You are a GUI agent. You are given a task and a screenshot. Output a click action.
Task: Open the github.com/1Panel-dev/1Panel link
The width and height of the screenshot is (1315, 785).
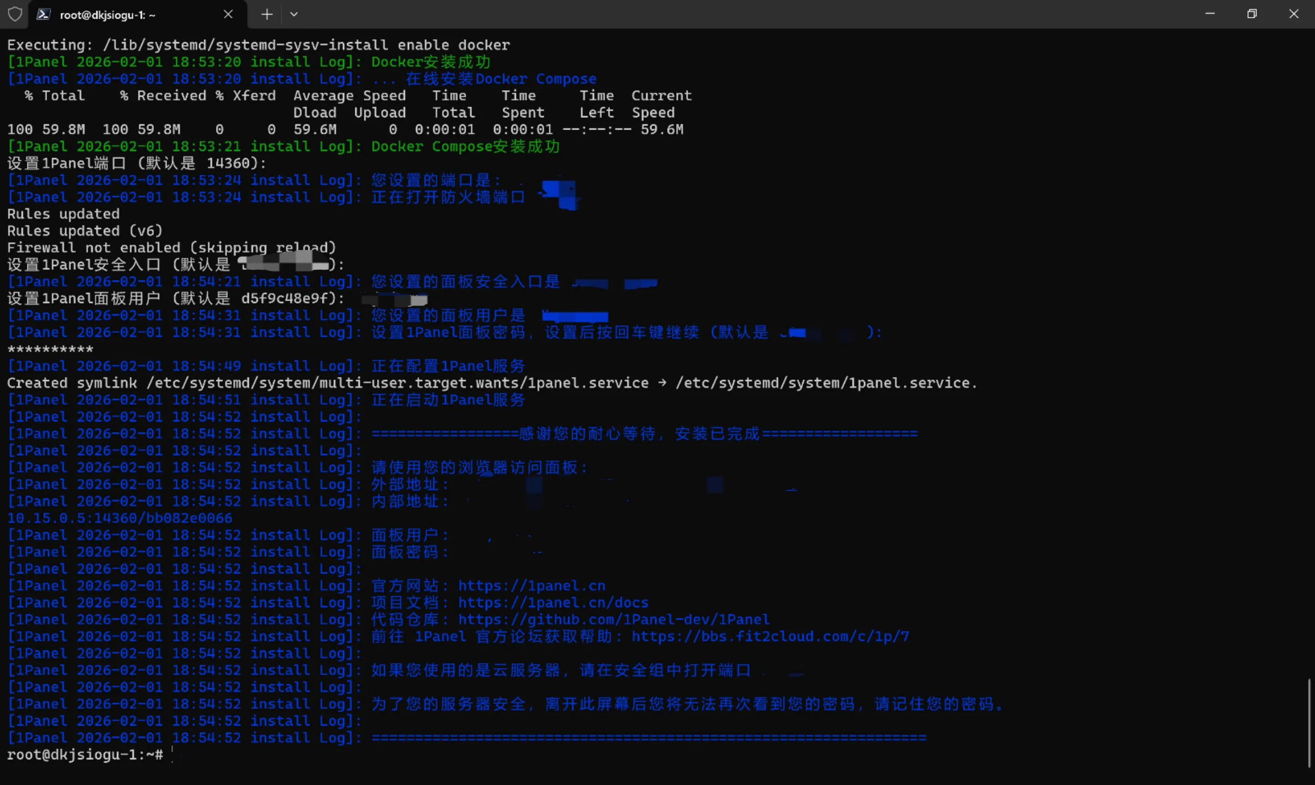(x=614, y=619)
